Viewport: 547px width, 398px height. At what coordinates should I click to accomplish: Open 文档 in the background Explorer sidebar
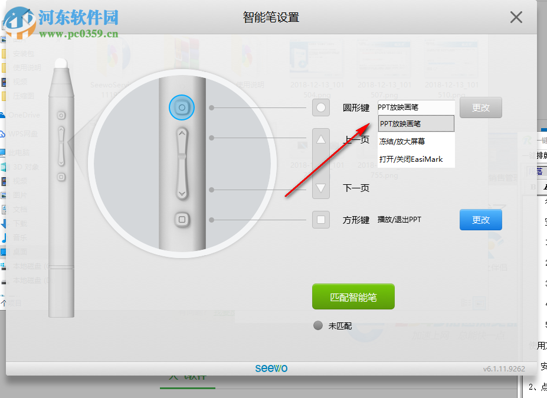[20, 210]
